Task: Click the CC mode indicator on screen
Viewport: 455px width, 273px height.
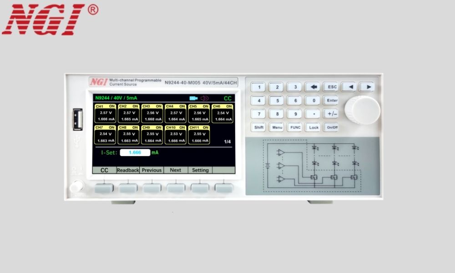Action: 227,98
